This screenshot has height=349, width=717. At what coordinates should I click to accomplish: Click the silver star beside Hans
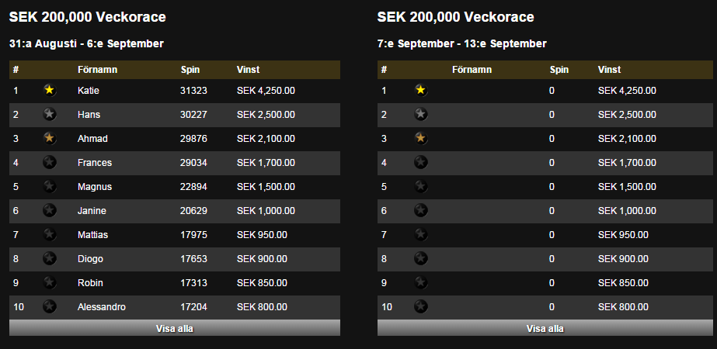(x=50, y=115)
